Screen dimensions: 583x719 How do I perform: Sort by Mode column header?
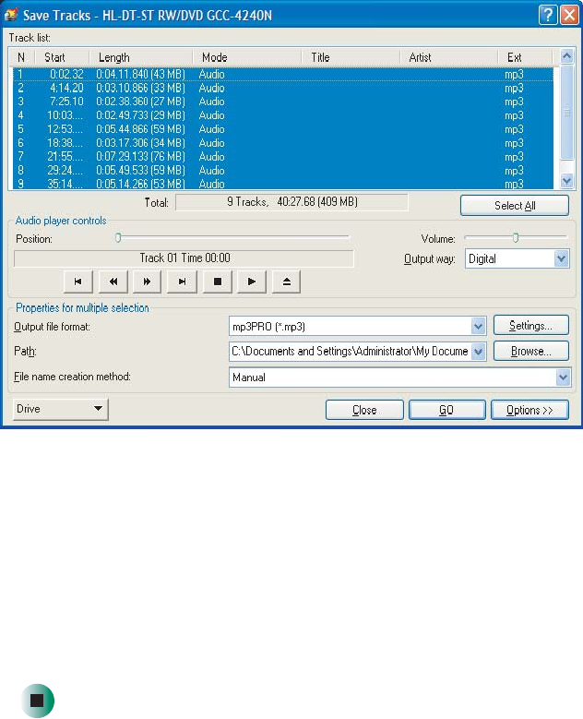247,57
